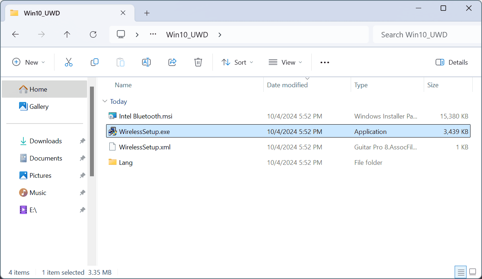The image size is (482, 279).
Task: Click Win10_UWD breadcrumb in address bar
Action: pyautogui.click(x=187, y=34)
